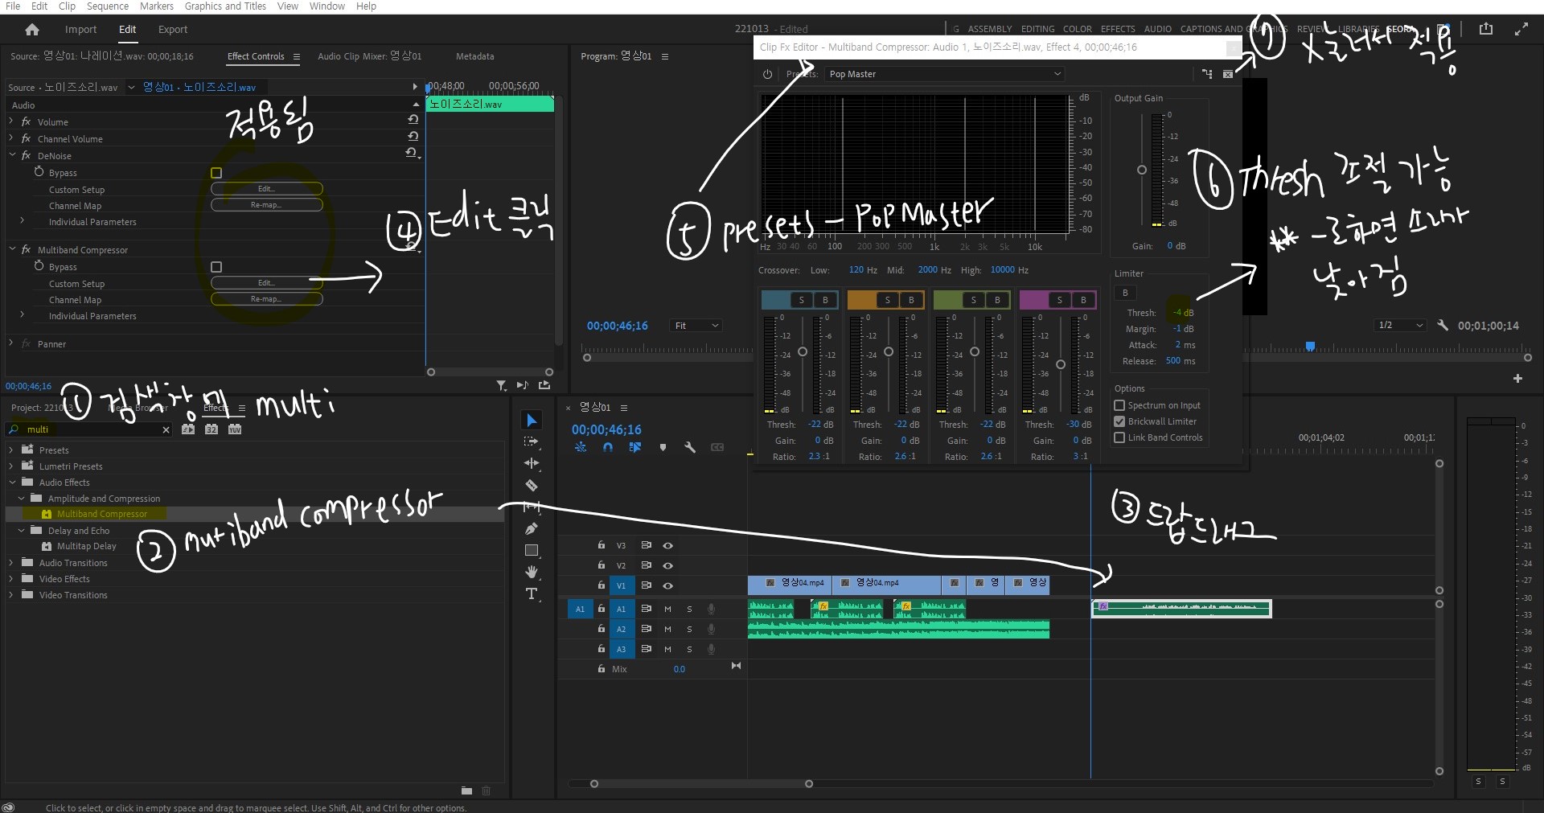Bypass the fourth band B button
Screen dimensions: 1544x813
tap(1083, 300)
